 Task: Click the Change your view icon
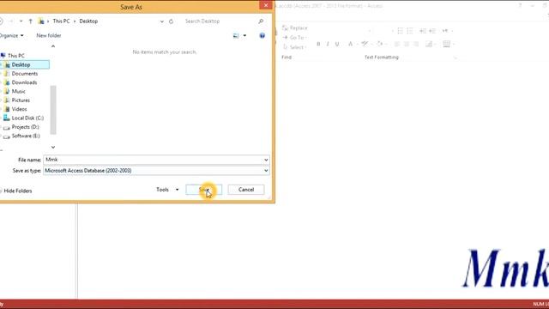tap(236, 36)
